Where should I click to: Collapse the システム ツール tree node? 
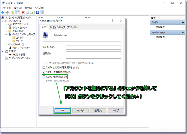(3, 21)
